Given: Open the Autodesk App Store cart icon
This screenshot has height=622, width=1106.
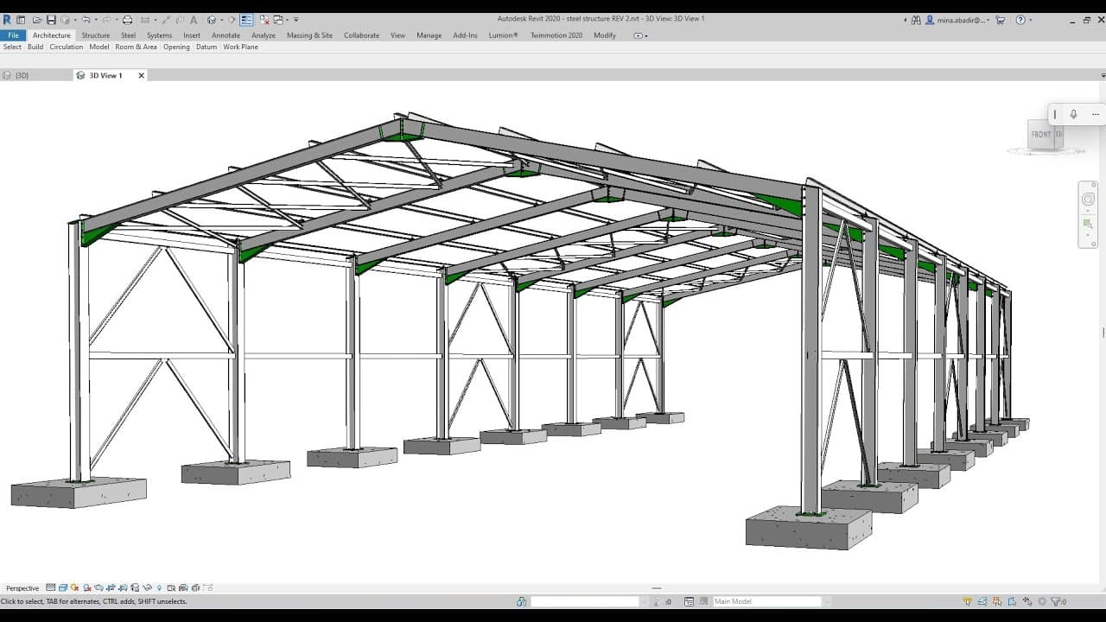Looking at the screenshot, I should pyautogui.click(x=1000, y=20).
